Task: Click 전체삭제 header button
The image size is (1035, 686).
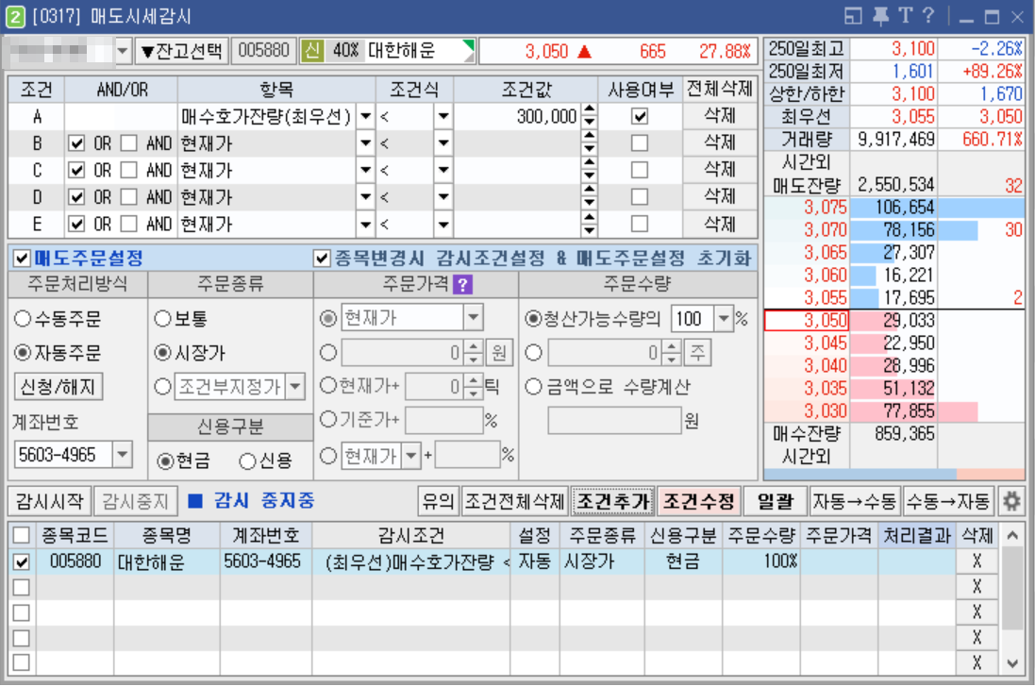Action: (720, 89)
